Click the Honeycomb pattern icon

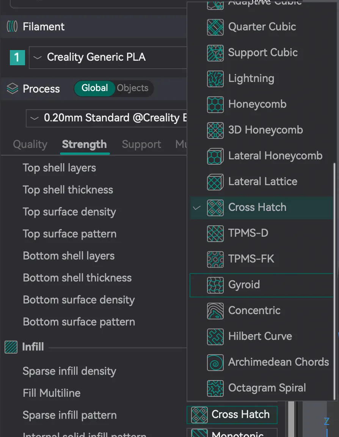pyautogui.click(x=215, y=105)
